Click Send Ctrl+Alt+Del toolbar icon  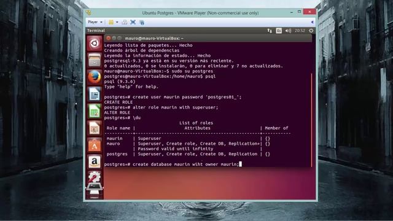[x=124, y=22]
